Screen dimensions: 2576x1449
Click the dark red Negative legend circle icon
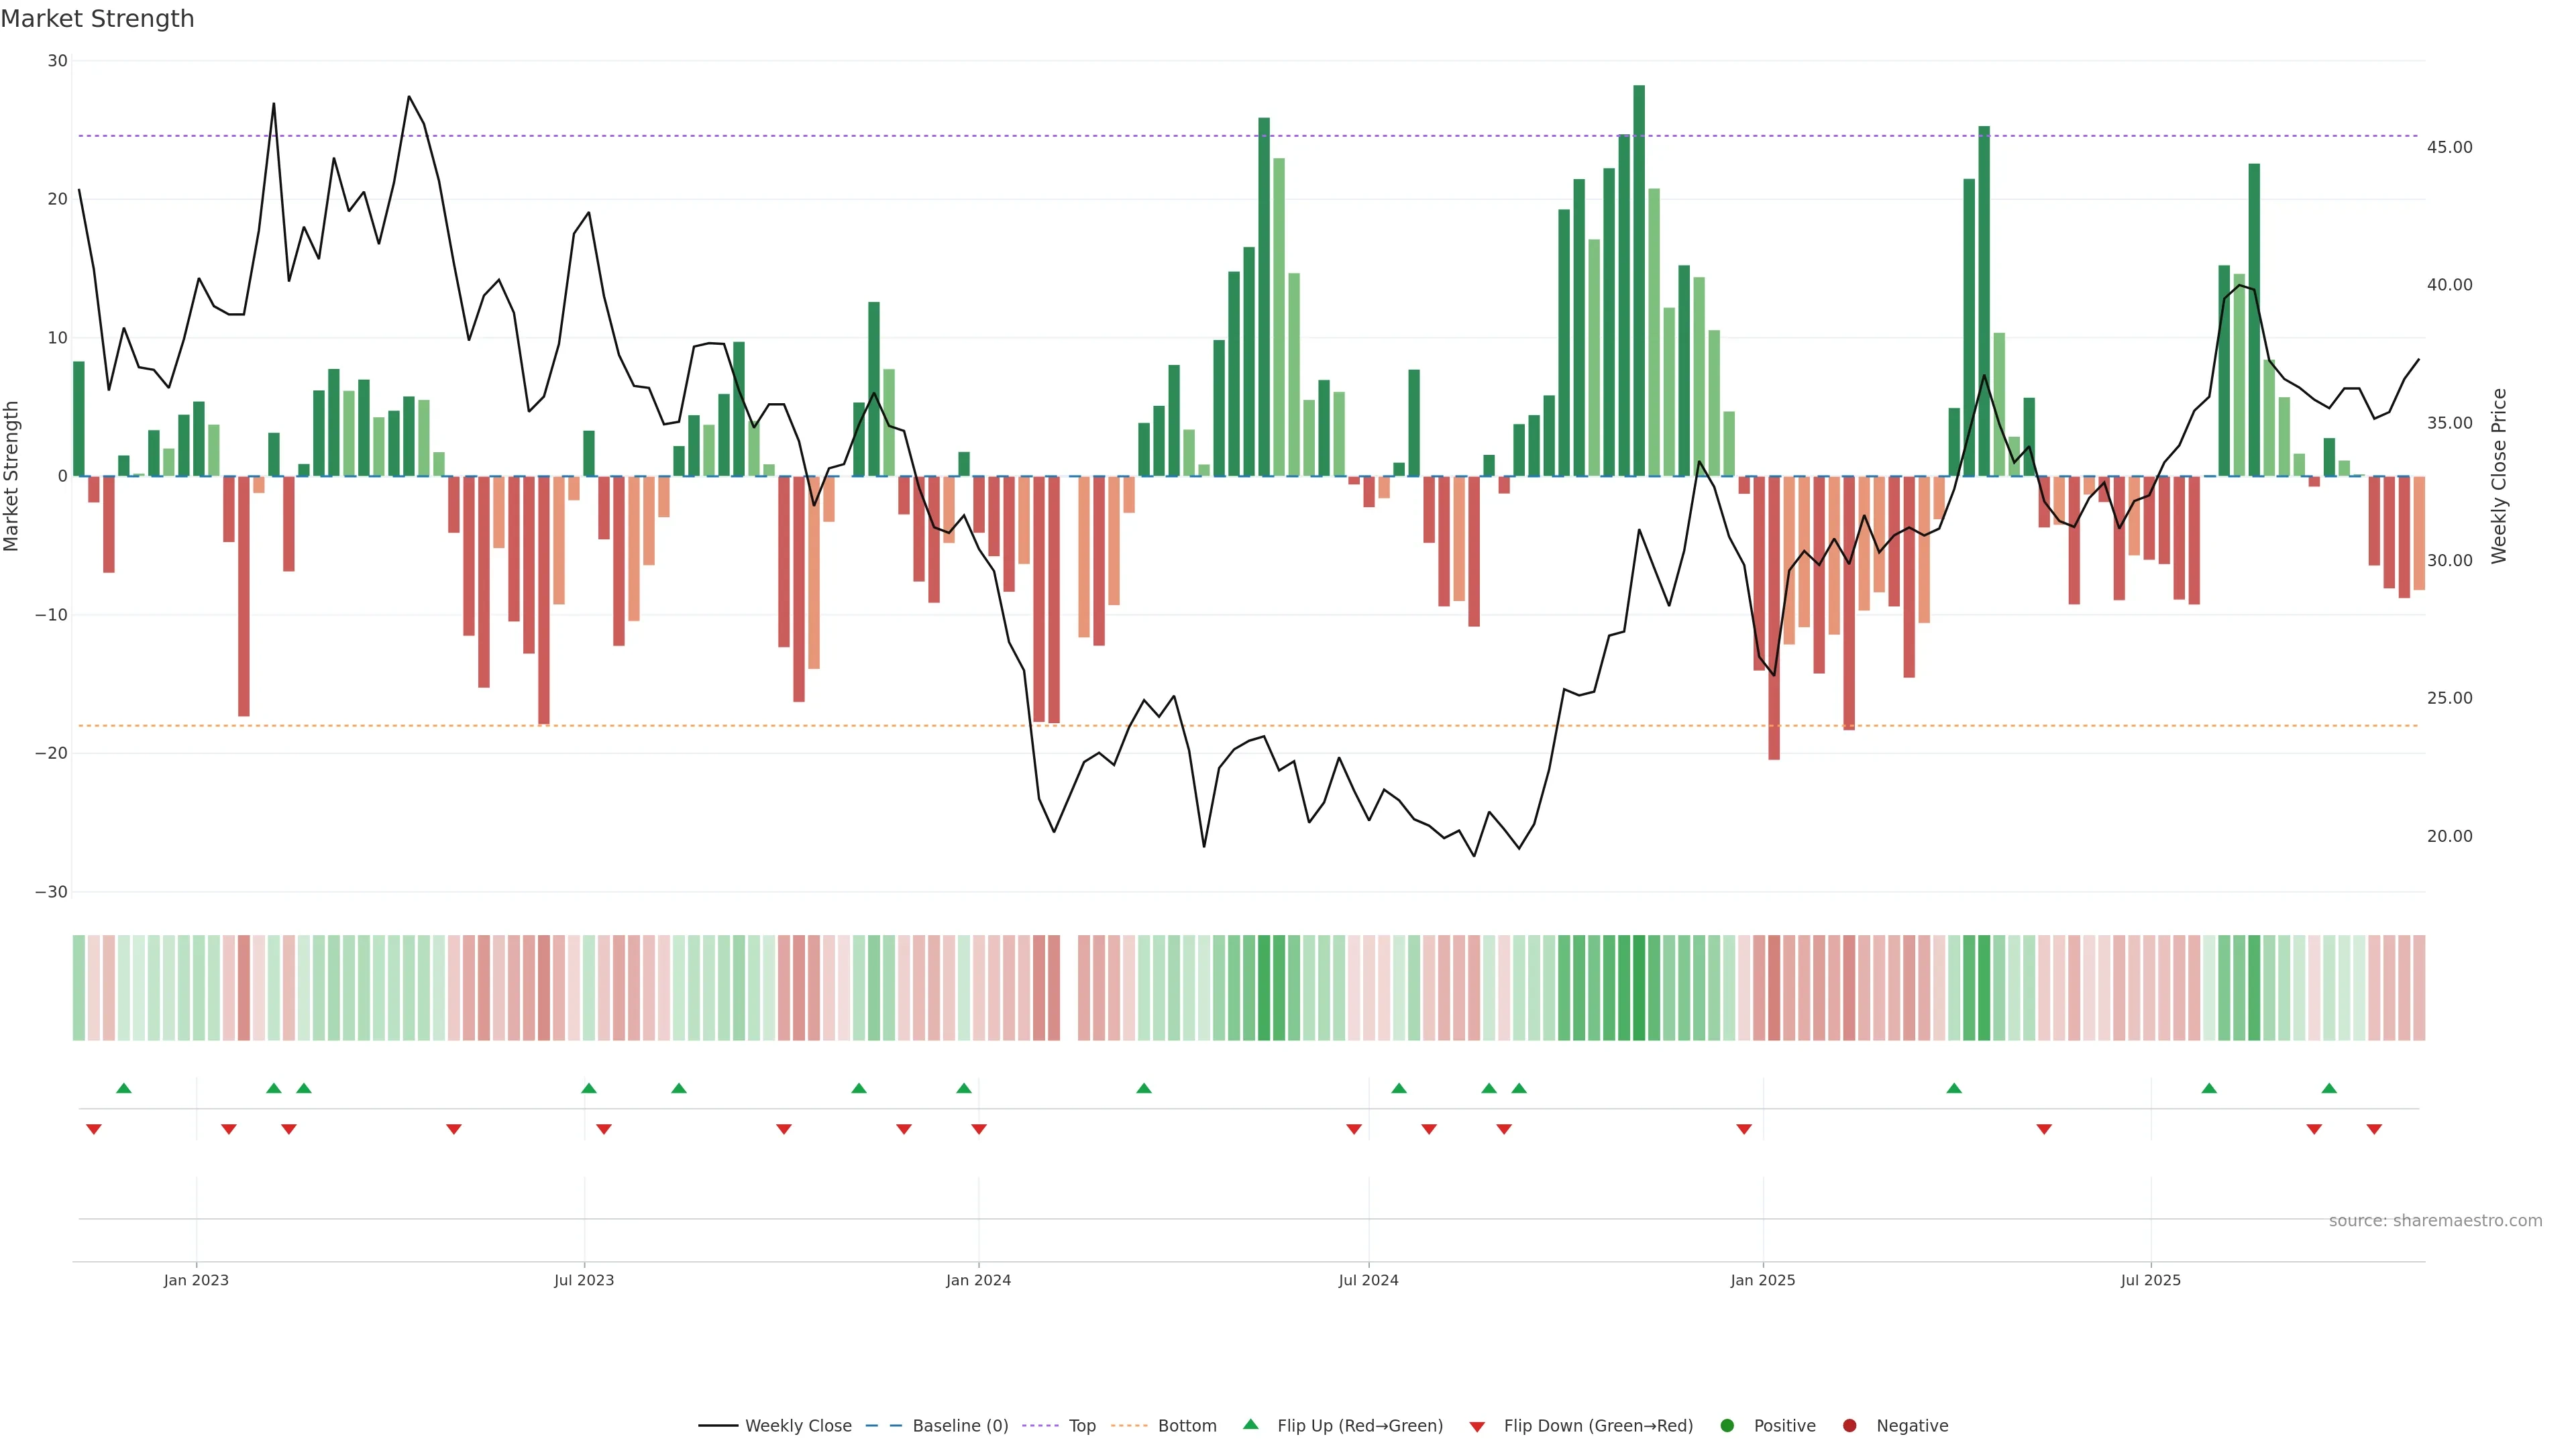(x=1849, y=1425)
